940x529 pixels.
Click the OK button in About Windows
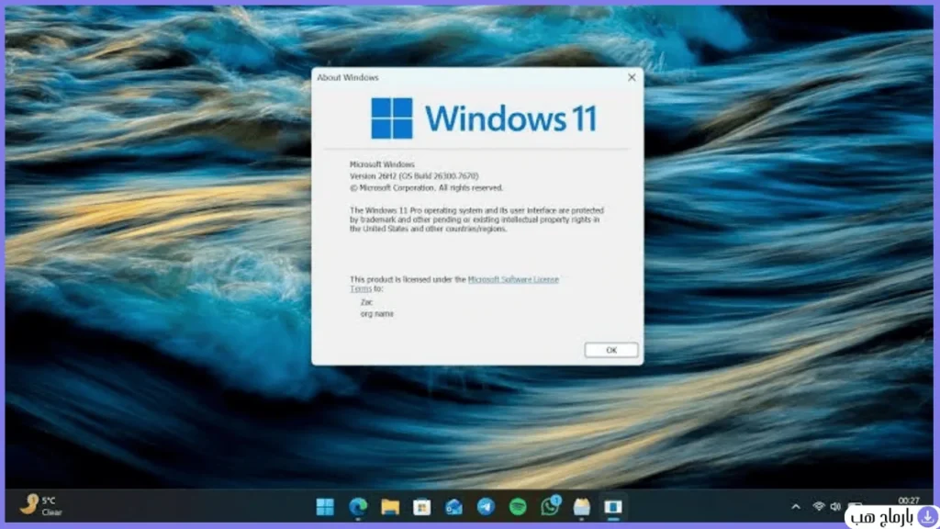(610, 350)
